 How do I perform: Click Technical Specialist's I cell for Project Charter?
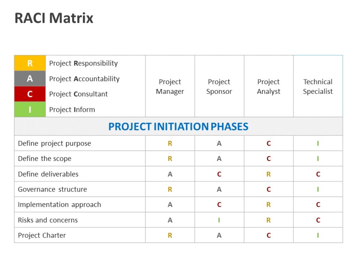pyautogui.click(x=318, y=235)
